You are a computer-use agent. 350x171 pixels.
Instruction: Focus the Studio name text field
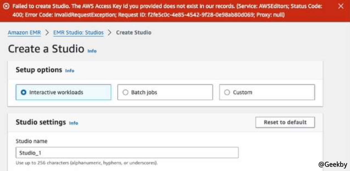tap(127, 153)
